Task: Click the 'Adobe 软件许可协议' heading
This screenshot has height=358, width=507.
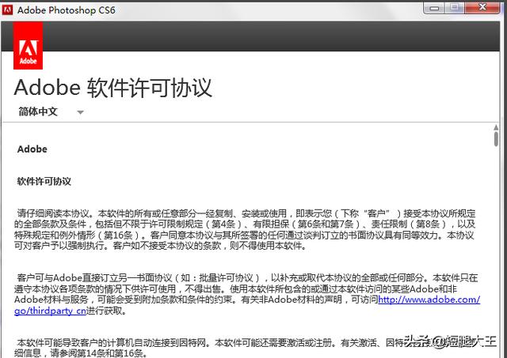Action: click(112, 88)
